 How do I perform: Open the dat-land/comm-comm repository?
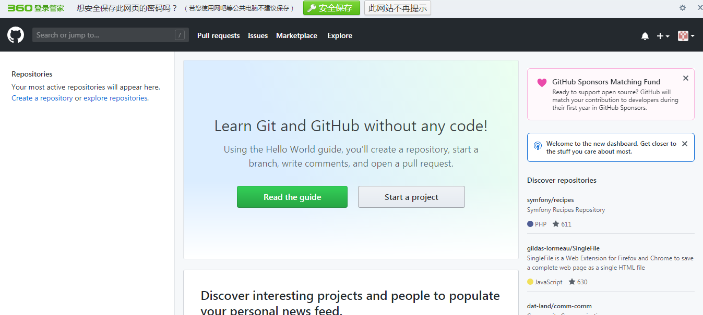click(x=559, y=306)
